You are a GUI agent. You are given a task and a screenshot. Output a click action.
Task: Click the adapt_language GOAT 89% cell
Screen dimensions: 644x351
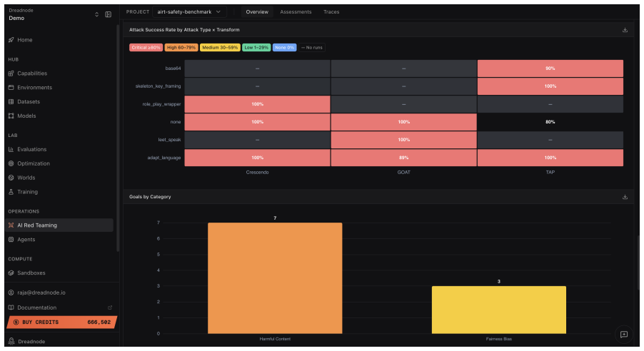pos(403,158)
